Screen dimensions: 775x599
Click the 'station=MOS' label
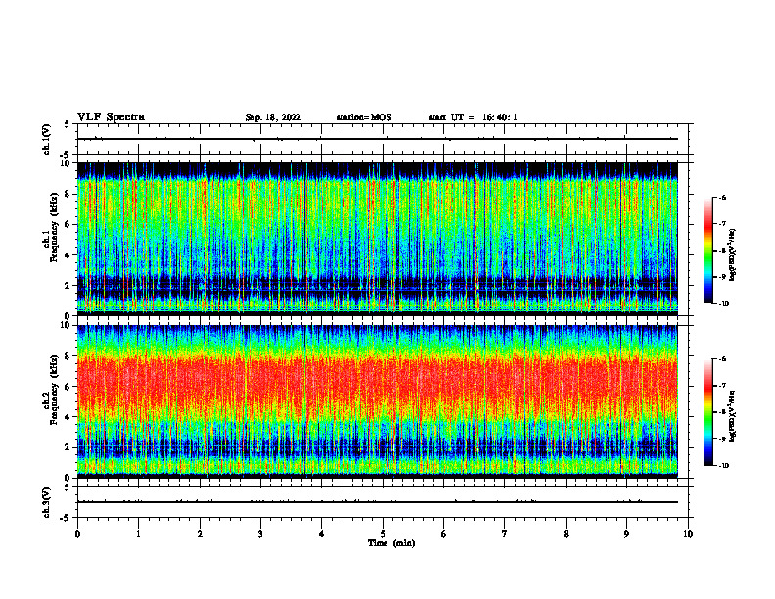(x=364, y=117)
